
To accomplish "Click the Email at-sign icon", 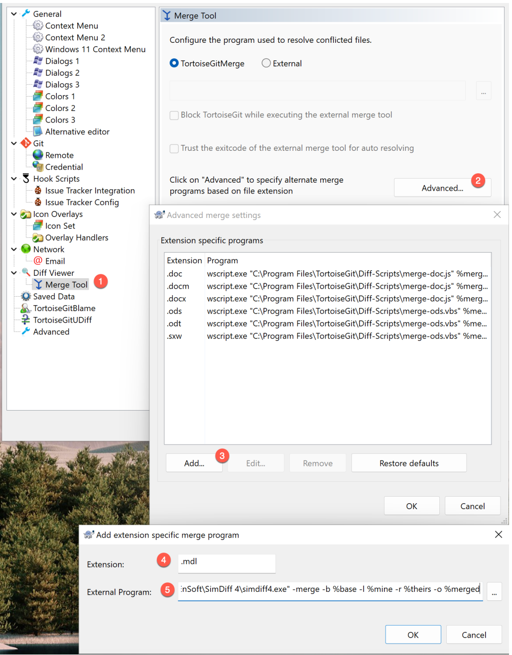I will point(38,261).
